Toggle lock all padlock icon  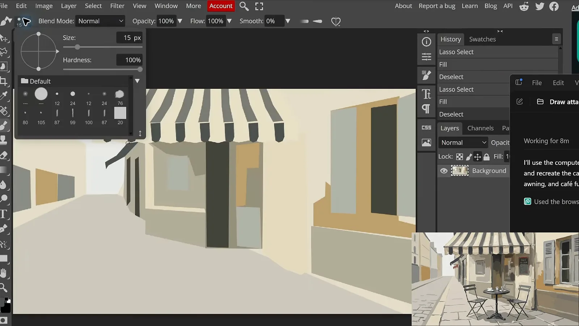tap(487, 157)
